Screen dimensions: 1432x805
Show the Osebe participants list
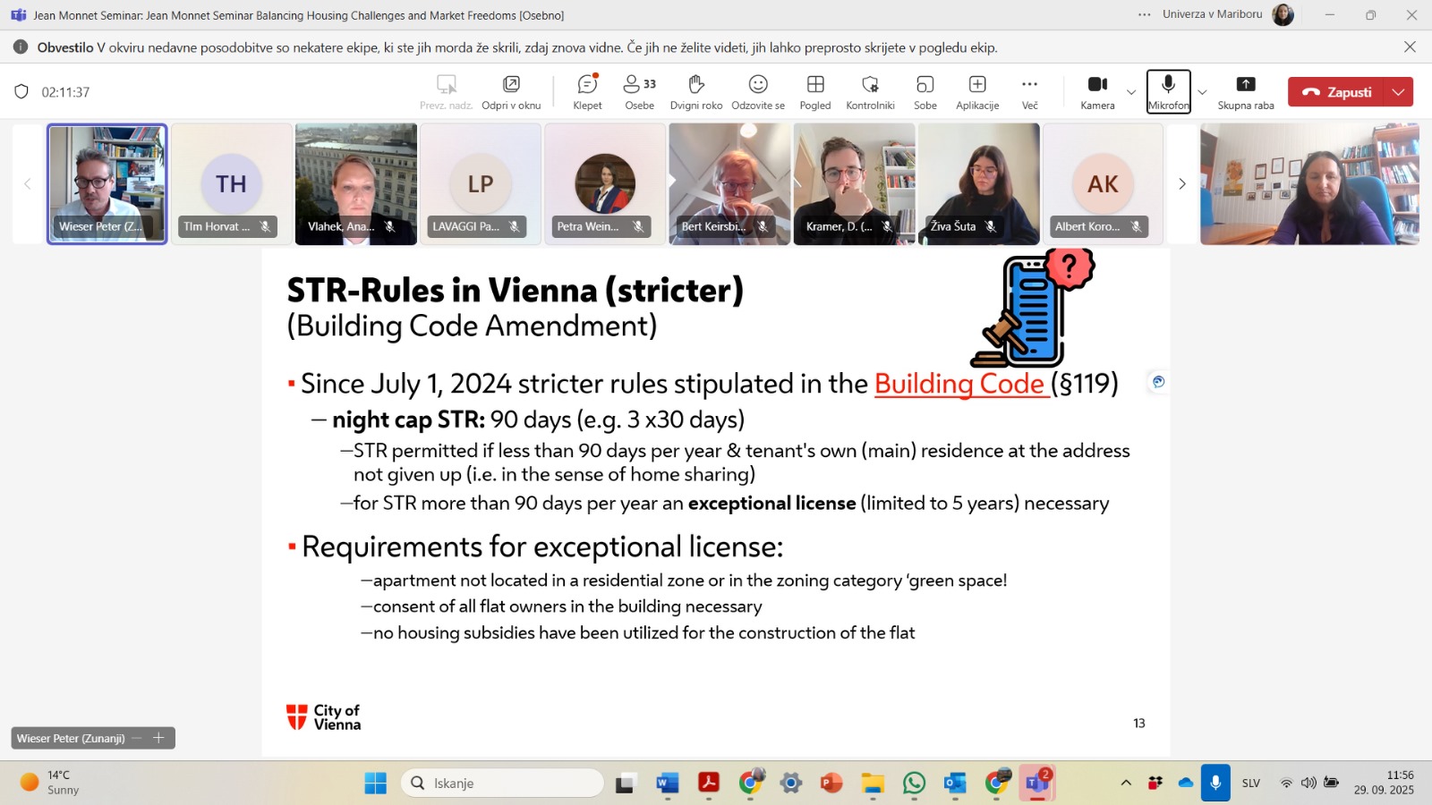[x=639, y=91]
